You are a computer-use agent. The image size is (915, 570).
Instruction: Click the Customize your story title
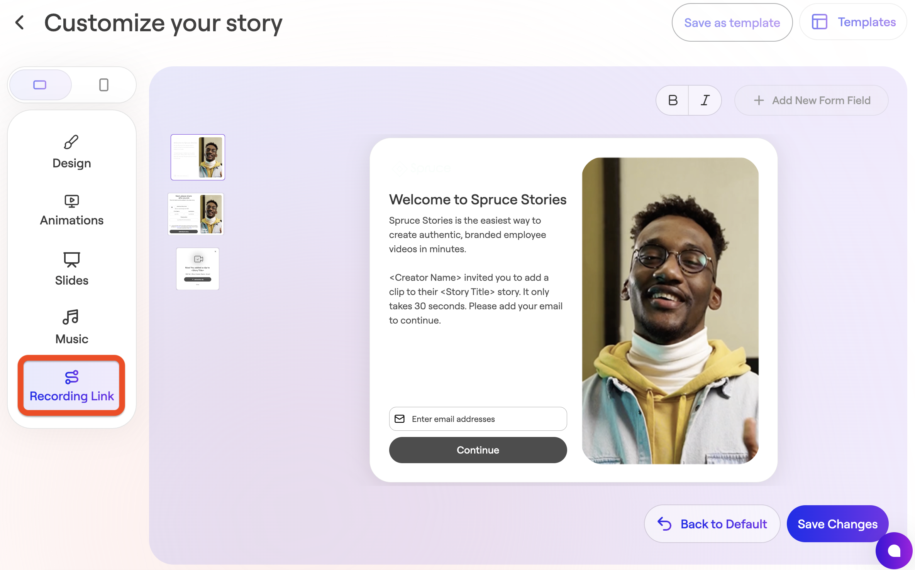click(x=163, y=23)
